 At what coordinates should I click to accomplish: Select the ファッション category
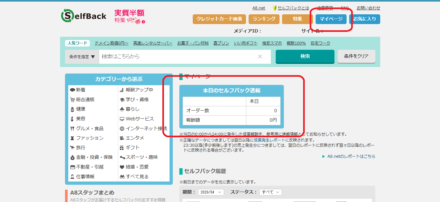tap(87, 138)
